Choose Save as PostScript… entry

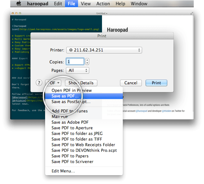click(71, 102)
